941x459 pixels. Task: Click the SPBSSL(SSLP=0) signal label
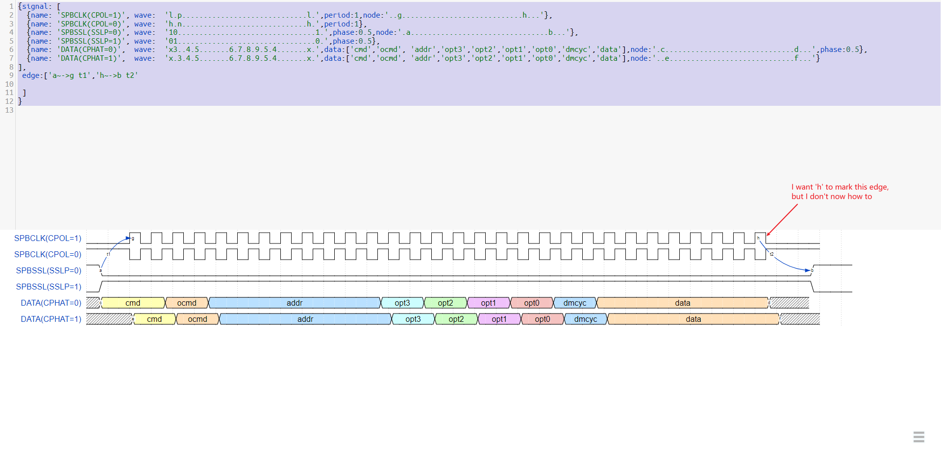tap(49, 270)
